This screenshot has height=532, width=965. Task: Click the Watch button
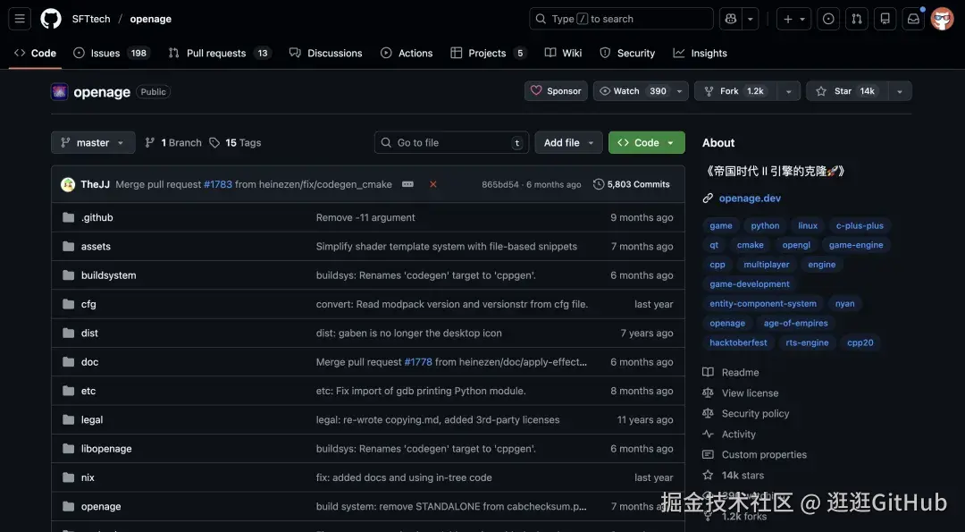632,91
